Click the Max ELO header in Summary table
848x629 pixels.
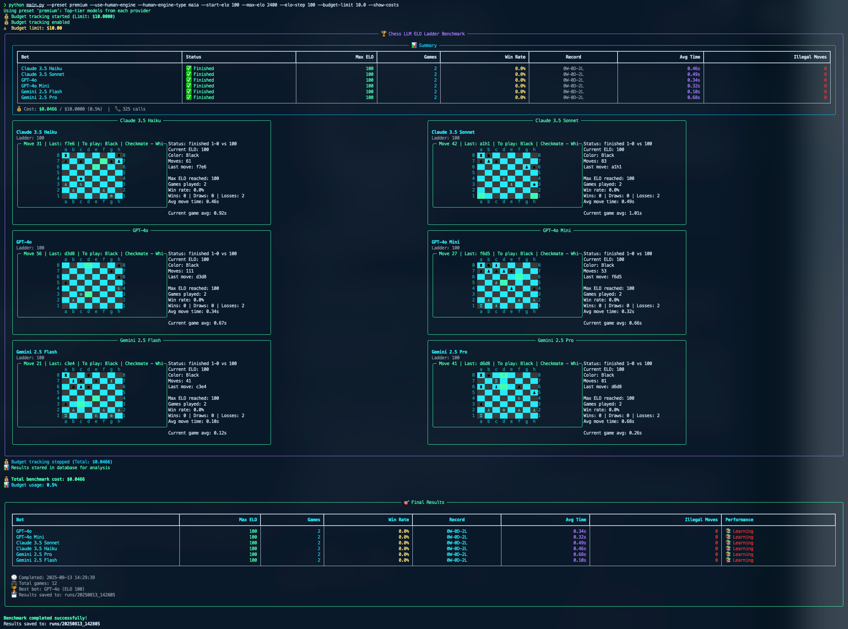(x=364, y=57)
